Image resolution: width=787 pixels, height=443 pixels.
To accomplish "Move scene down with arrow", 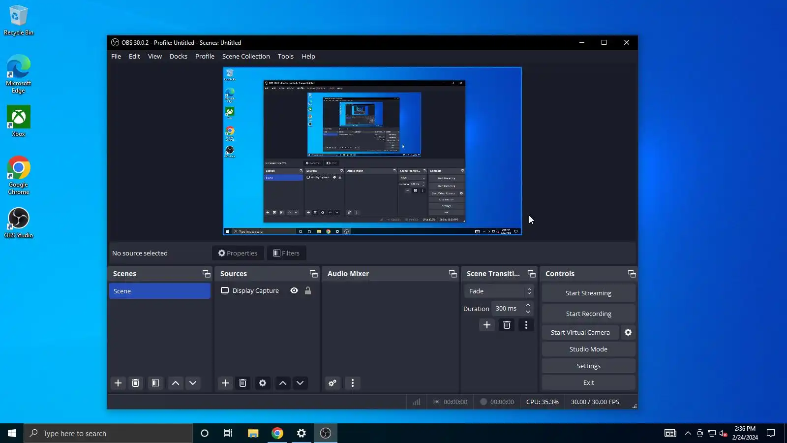I will (193, 383).
